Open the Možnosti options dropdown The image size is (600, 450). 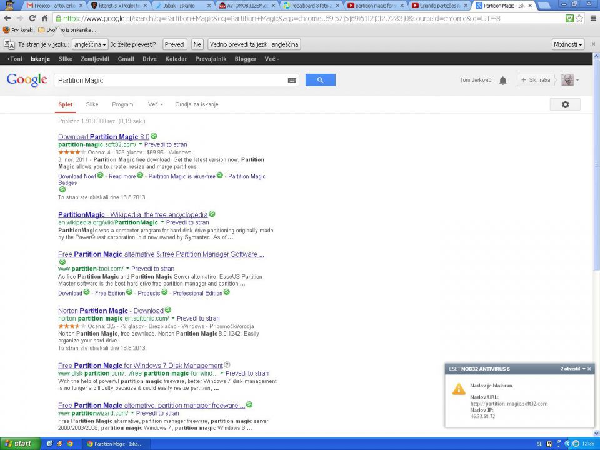pyautogui.click(x=568, y=44)
